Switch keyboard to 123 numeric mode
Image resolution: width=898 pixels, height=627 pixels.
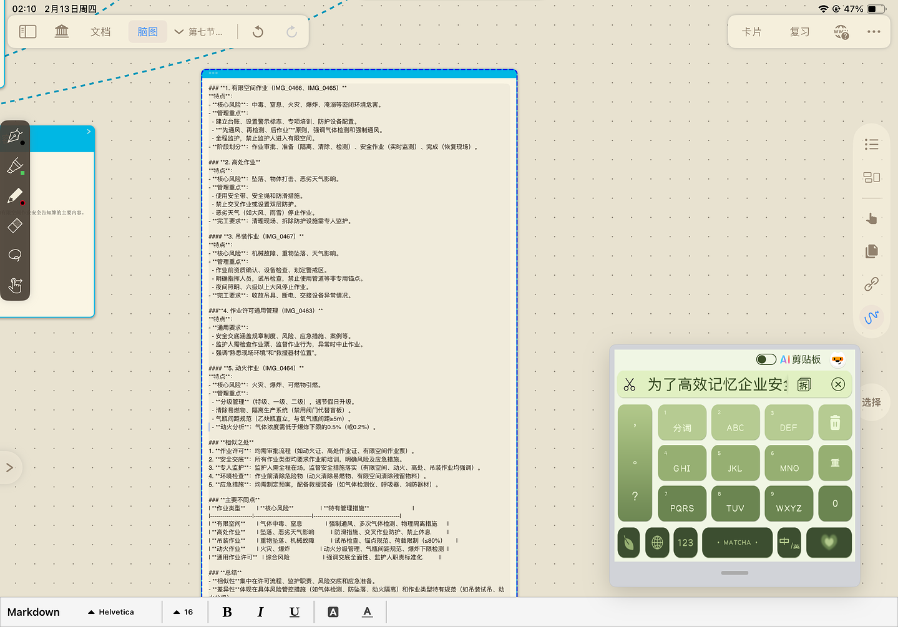pos(685,542)
